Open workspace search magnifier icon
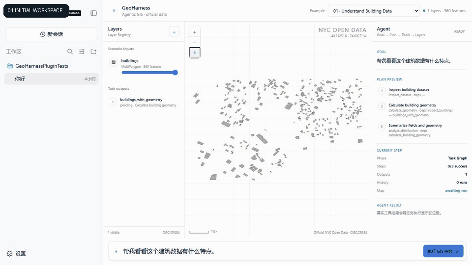This screenshot has width=472, height=265. 70,52
